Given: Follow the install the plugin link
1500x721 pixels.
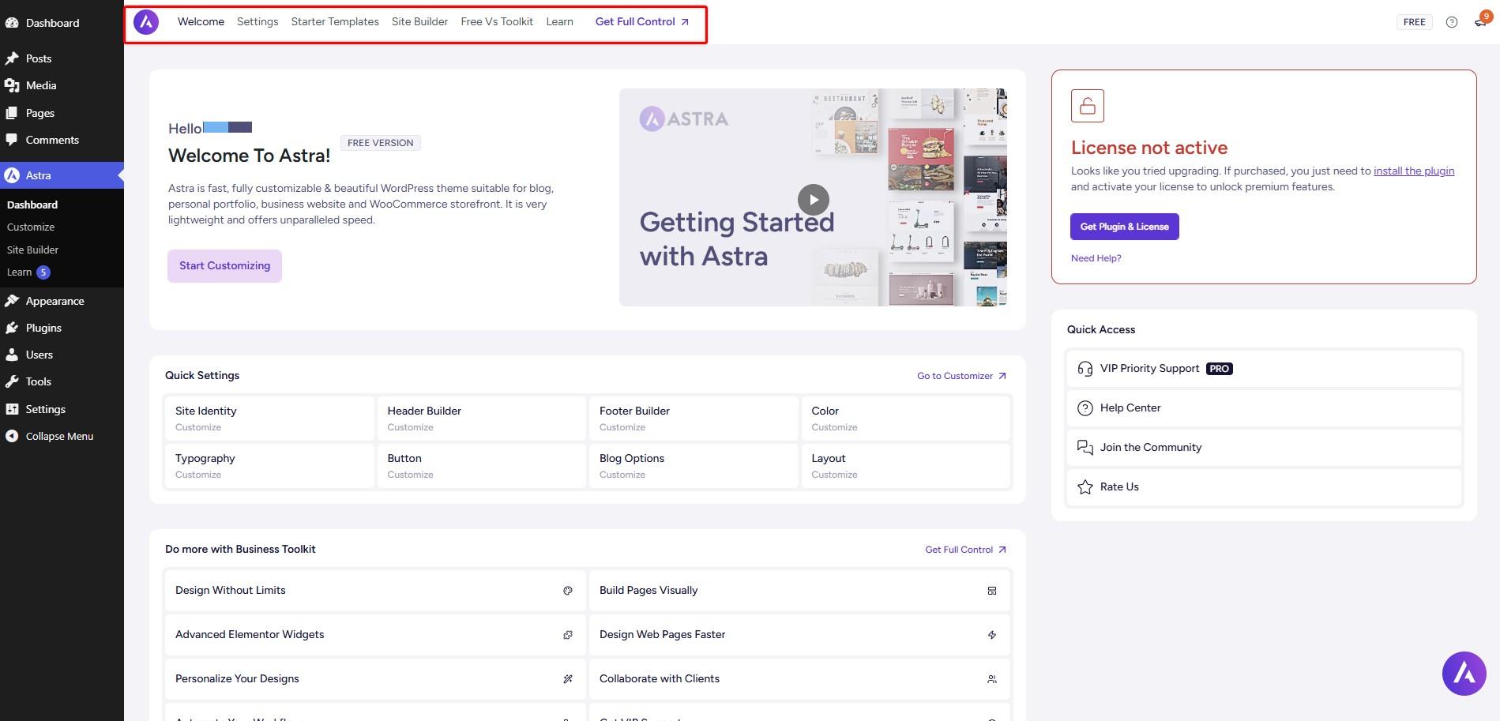Looking at the screenshot, I should [1413, 171].
